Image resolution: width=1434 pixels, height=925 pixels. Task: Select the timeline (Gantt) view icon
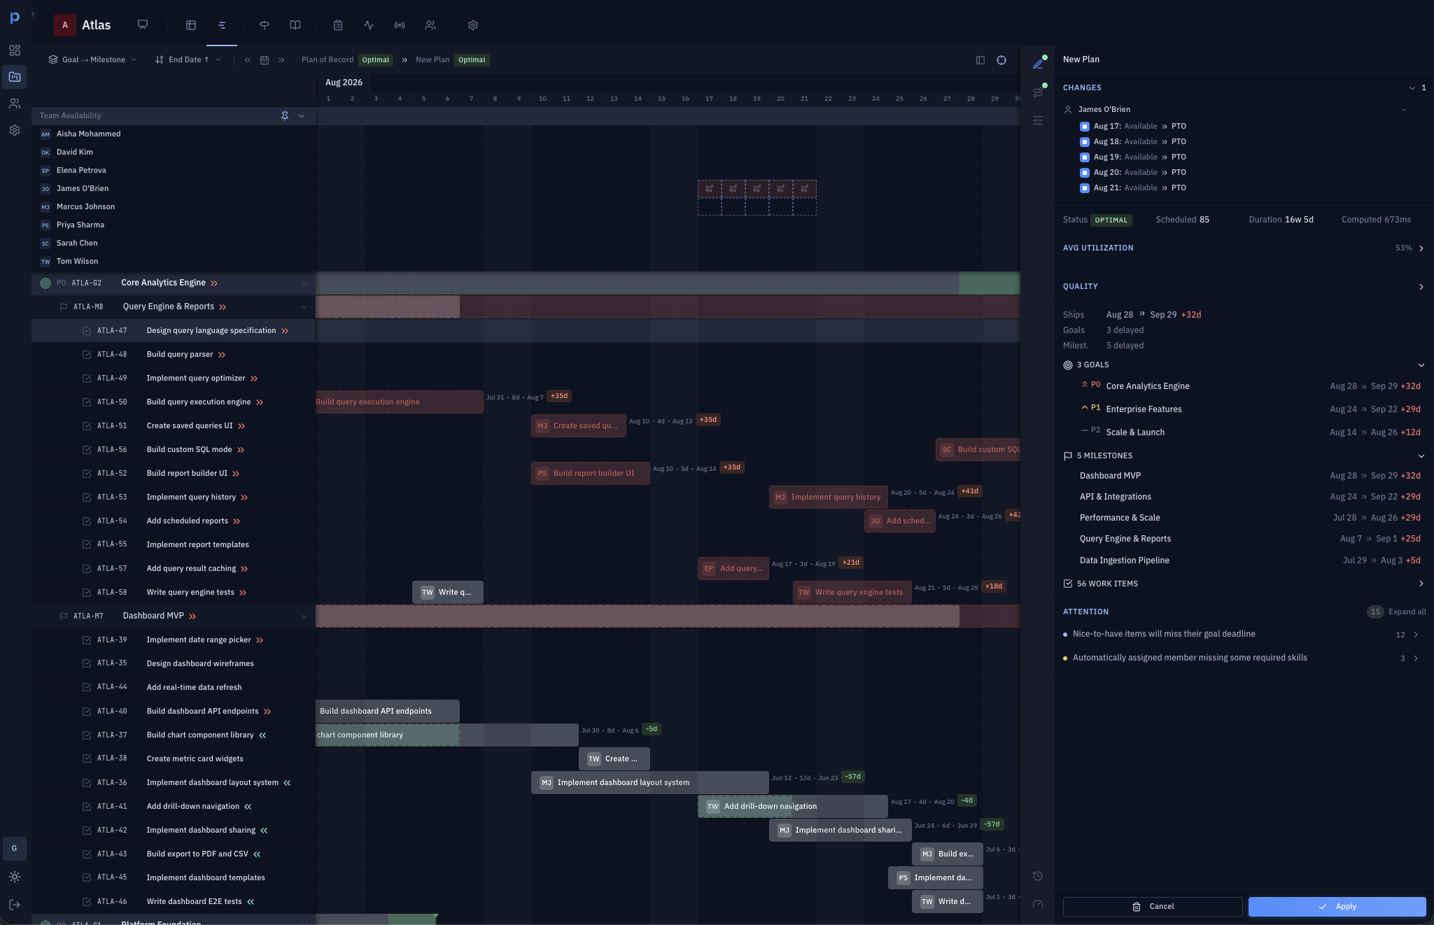(222, 24)
